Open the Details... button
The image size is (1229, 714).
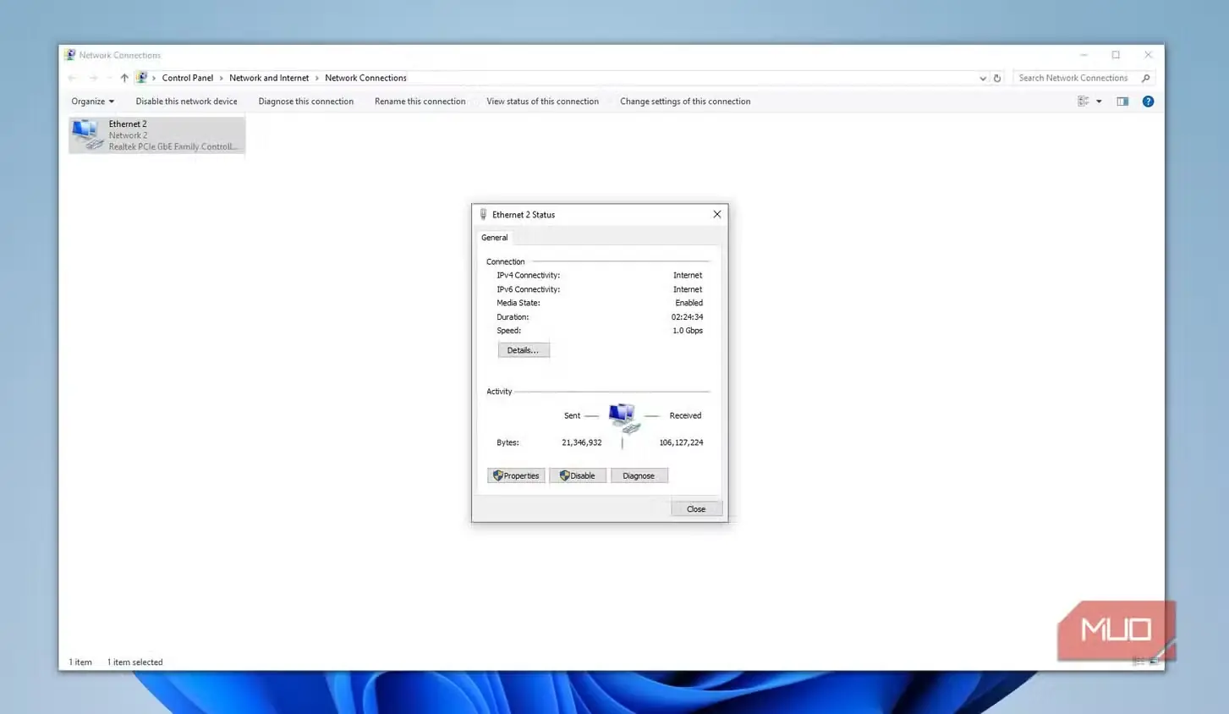[524, 350]
